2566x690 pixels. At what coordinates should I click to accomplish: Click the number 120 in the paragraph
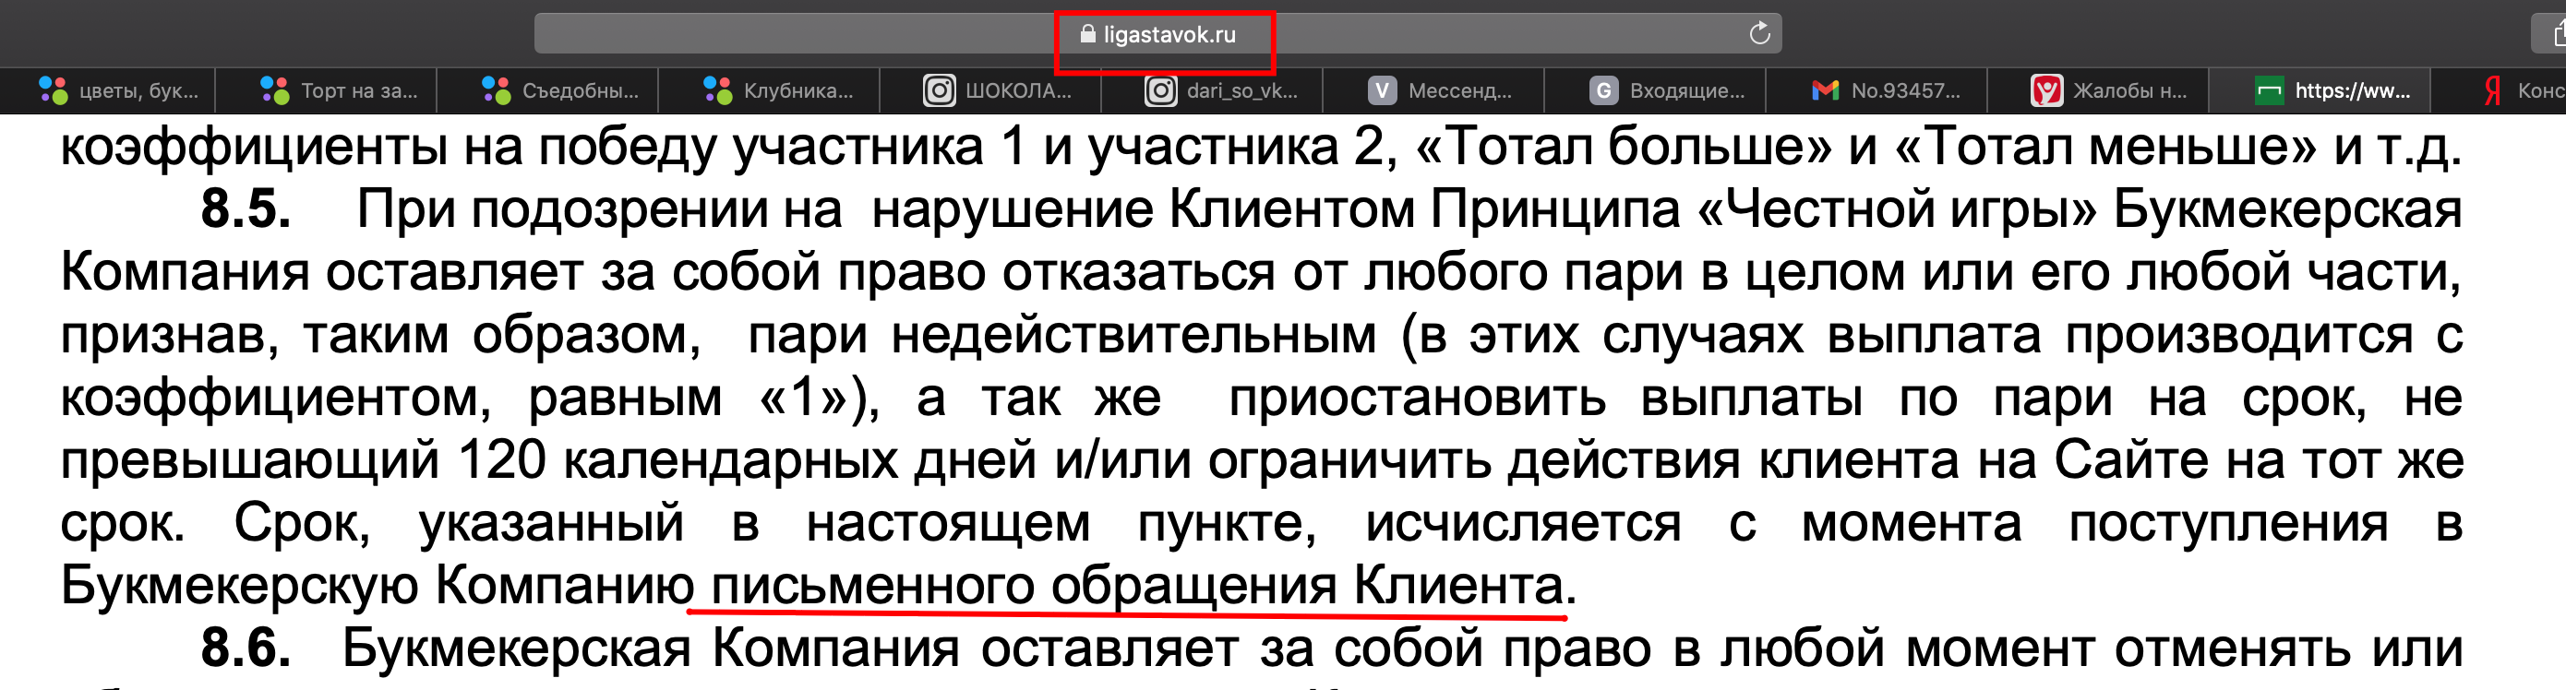501,460
